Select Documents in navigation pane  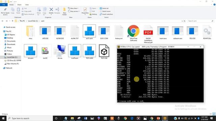(x=10, y=41)
